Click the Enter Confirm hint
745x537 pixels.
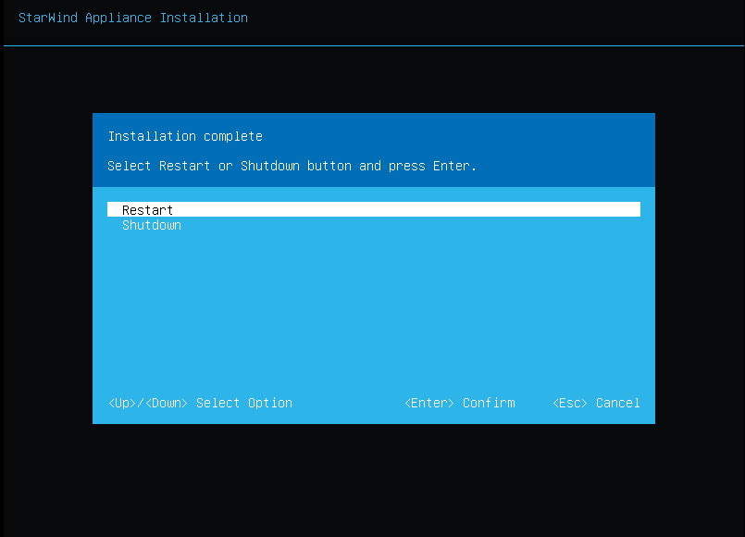(459, 403)
